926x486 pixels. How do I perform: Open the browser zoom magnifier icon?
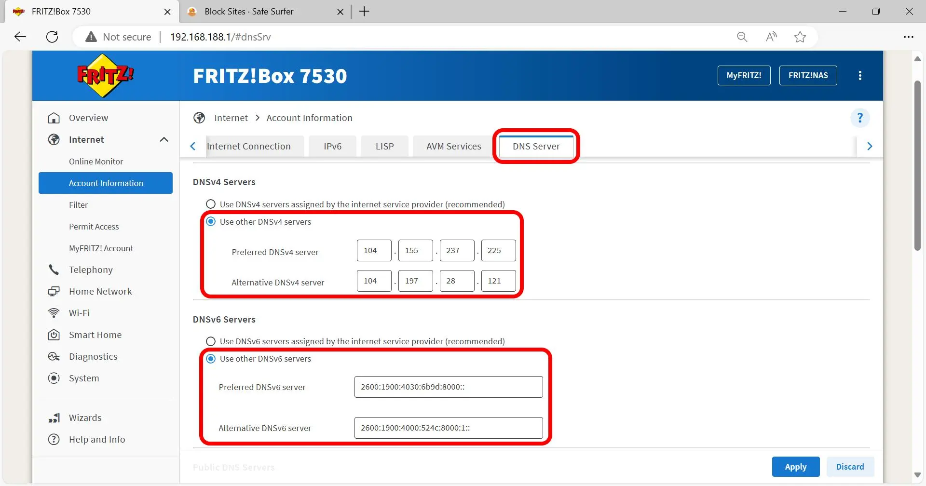pos(742,37)
